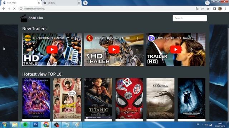Image resolution: width=229 pixels, height=128 pixels.
Task: Close the Tab Baru tab
Action: point(79,3)
